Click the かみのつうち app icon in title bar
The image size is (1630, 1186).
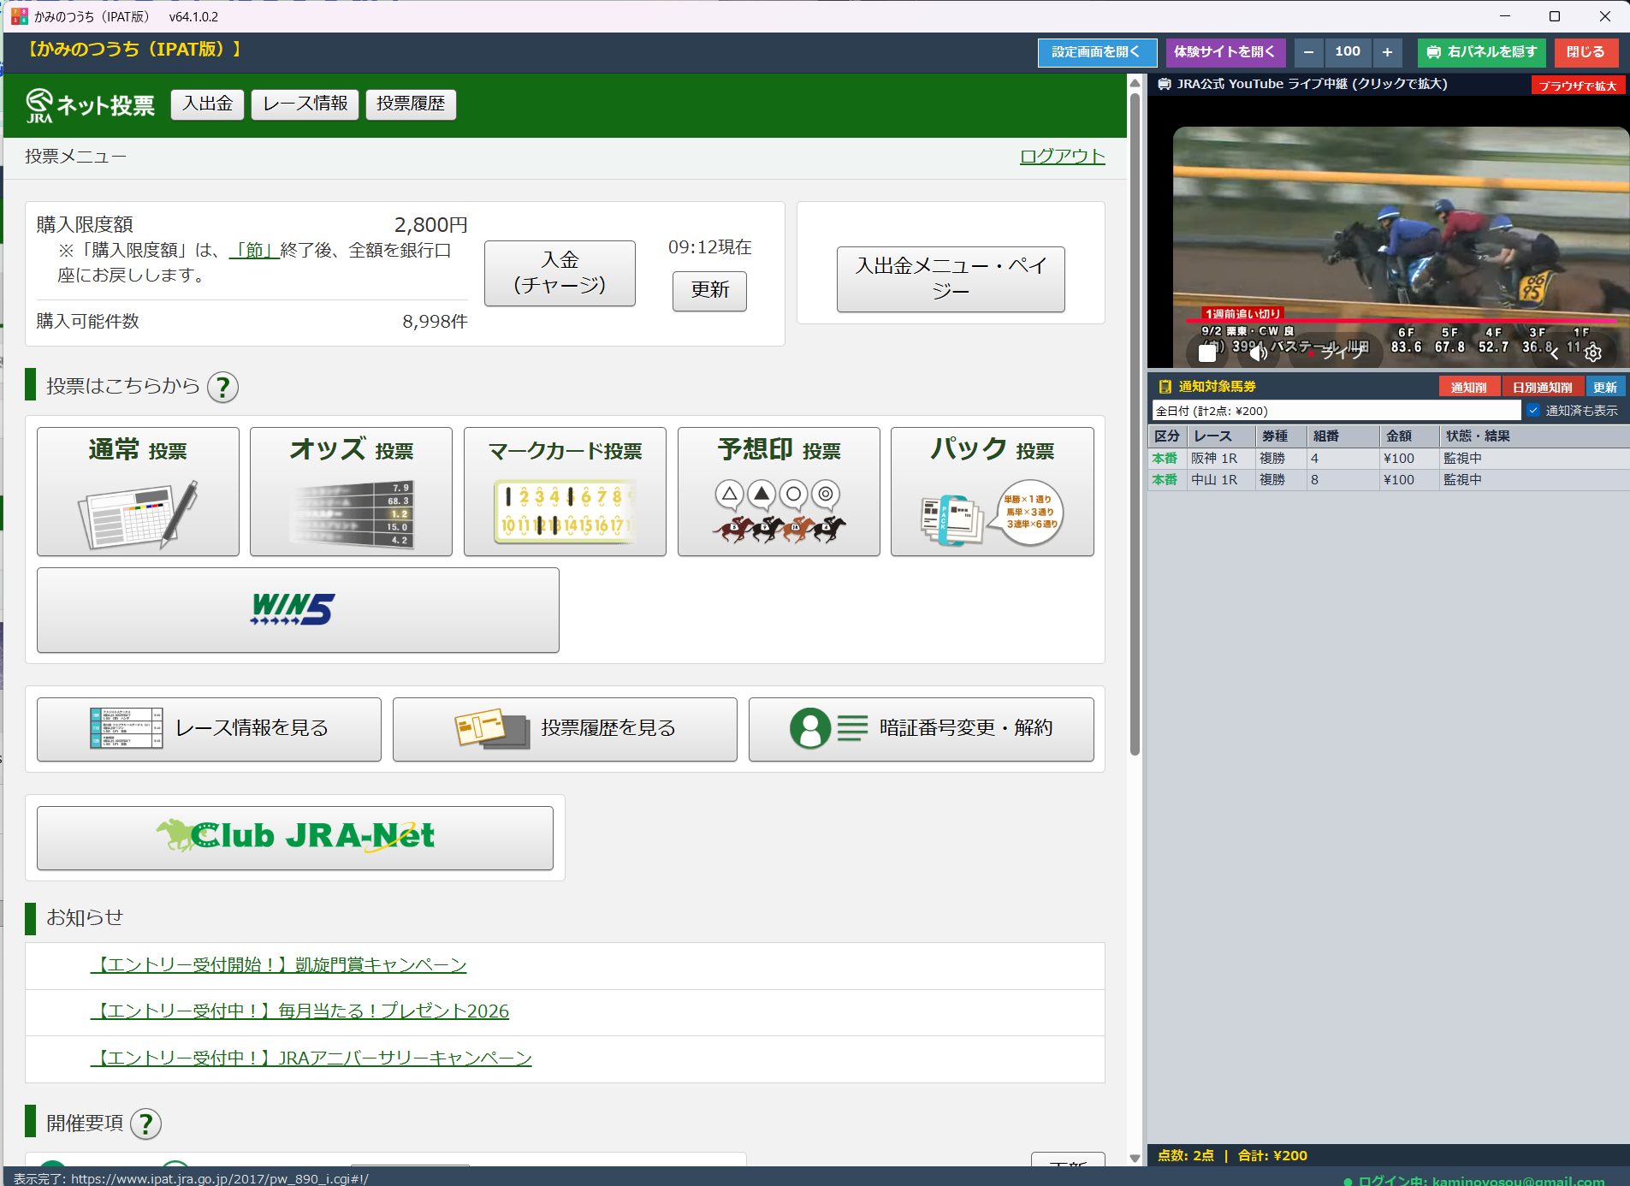(x=19, y=16)
